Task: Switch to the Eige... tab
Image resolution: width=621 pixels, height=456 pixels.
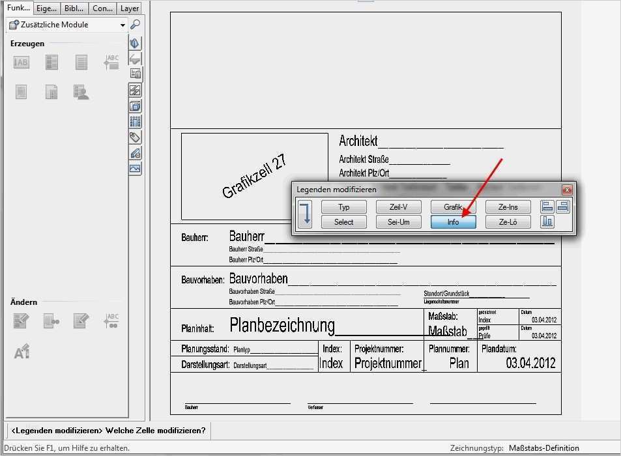Action: pyautogui.click(x=46, y=8)
